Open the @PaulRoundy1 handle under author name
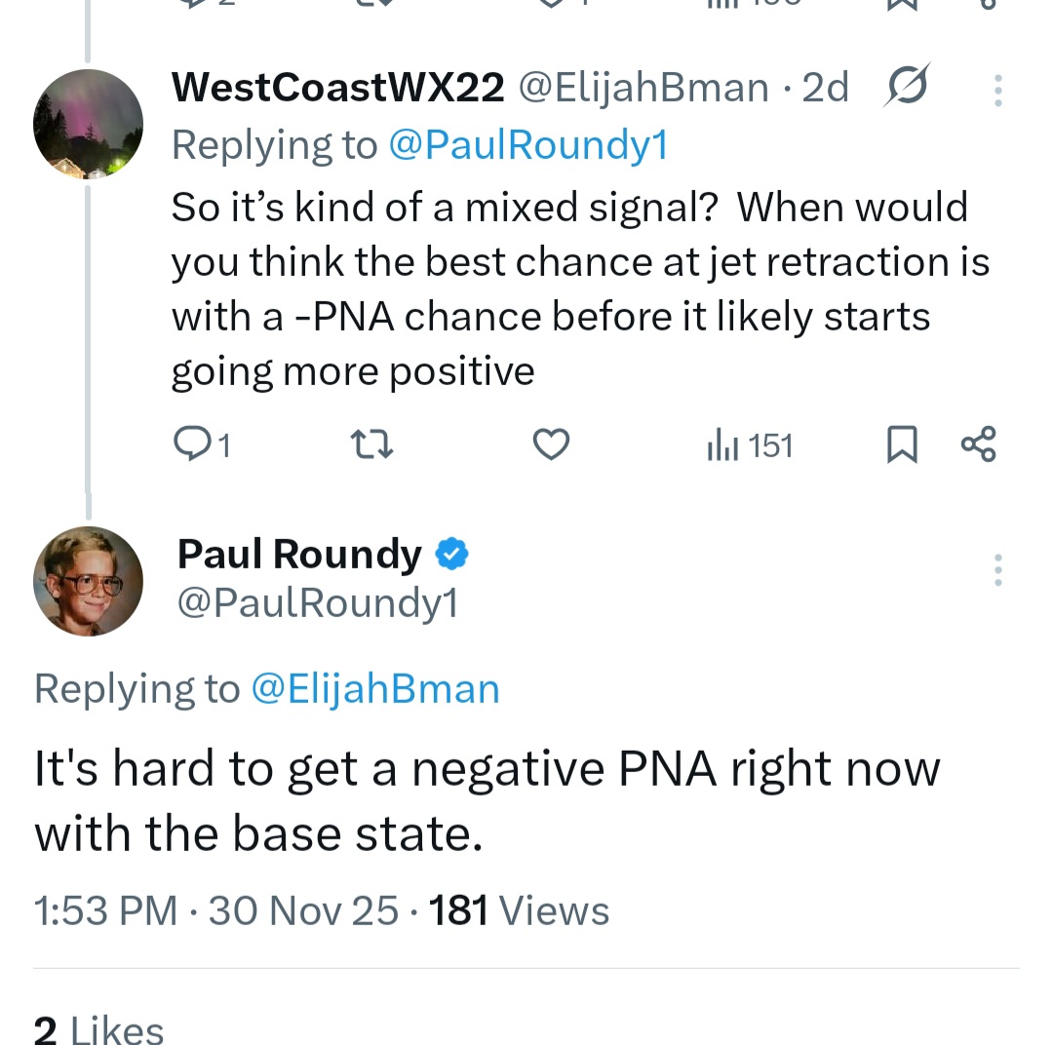The height and width of the screenshot is (1045, 1053). (317, 602)
